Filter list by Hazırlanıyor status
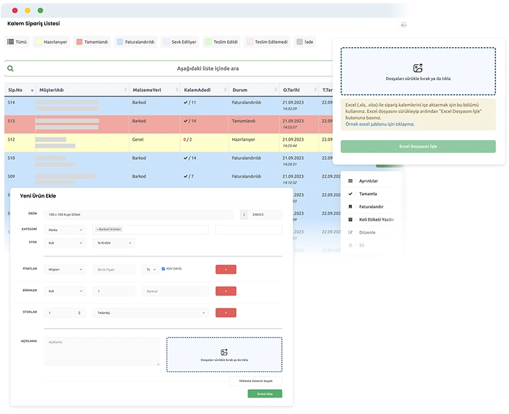This screenshot has width=509, height=414. click(x=52, y=42)
